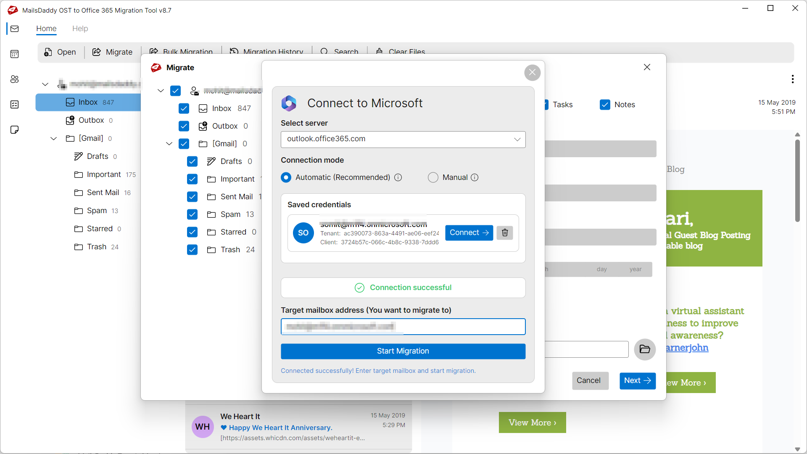
Task: Uncheck the Starred folder checkbox
Action: click(x=192, y=232)
